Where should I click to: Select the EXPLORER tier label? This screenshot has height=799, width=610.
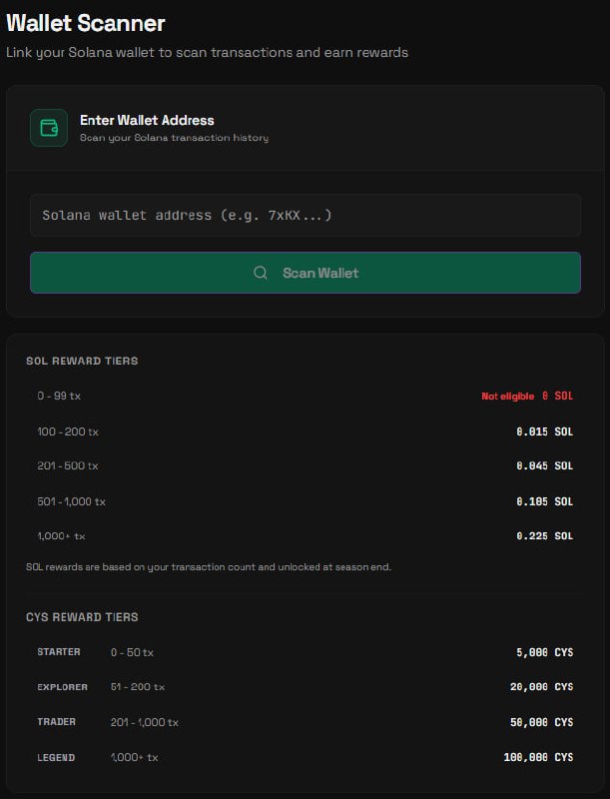tap(63, 687)
